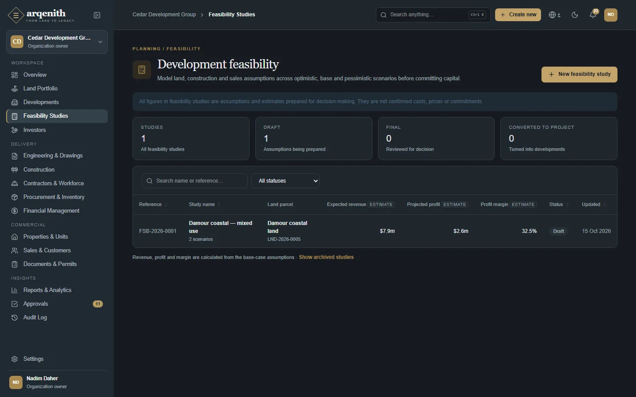Screen dimensions: 636x397
Task: Open the All statuses dropdown
Action: [285, 181]
